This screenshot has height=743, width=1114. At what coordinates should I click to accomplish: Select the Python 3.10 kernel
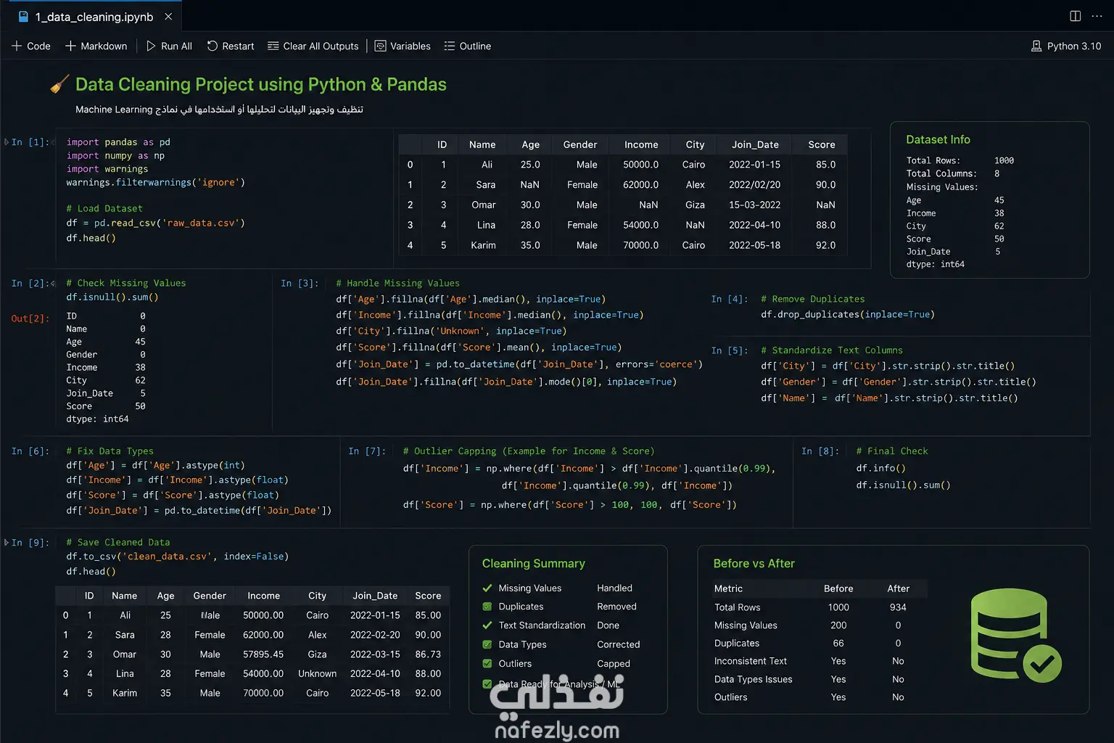[1066, 46]
